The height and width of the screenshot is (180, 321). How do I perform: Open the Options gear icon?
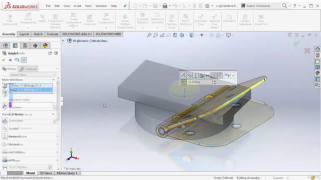point(207,6)
